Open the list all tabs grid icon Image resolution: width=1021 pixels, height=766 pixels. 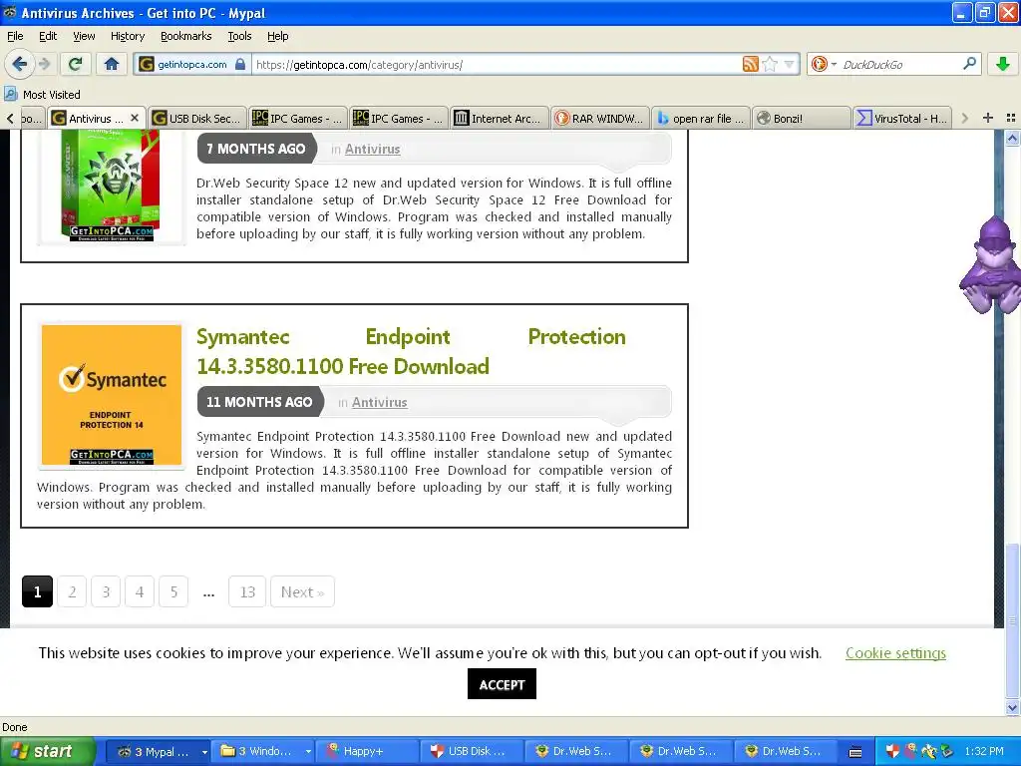point(1011,118)
